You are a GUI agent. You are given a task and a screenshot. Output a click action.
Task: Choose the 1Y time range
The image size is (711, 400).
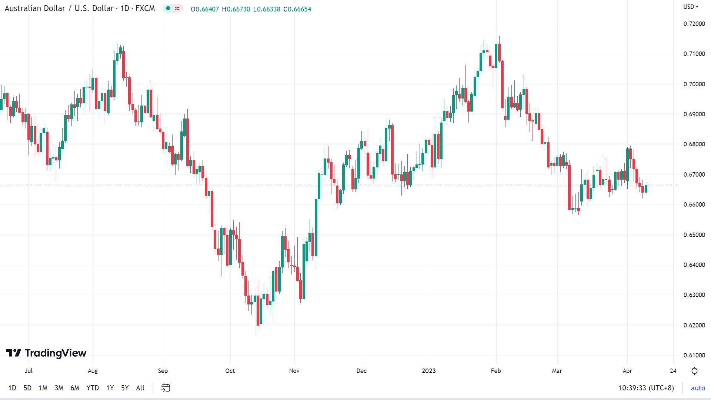110,388
